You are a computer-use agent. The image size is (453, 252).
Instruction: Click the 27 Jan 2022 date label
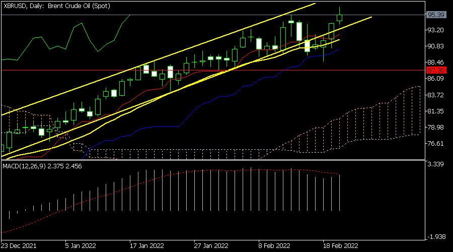[211, 246]
